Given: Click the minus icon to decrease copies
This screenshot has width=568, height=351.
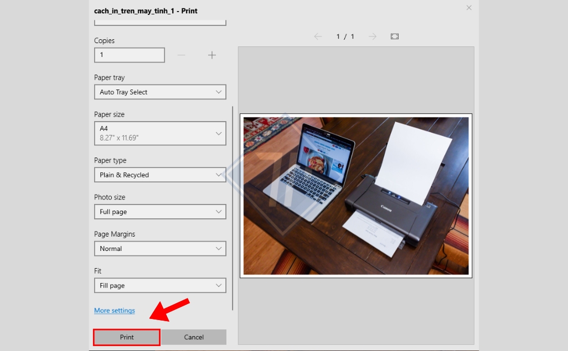Looking at the screenshot, I should pyautogui.click(x=182, y=55).
